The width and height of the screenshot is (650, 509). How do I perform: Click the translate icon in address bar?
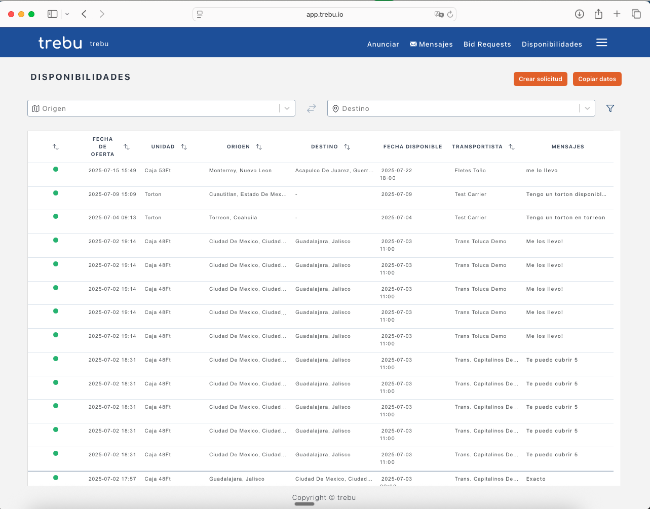click(x=439, y=14)
